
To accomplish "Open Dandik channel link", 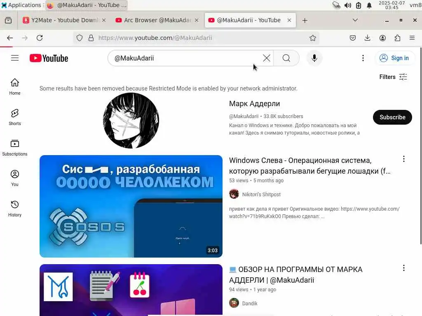I will [250, 303].
